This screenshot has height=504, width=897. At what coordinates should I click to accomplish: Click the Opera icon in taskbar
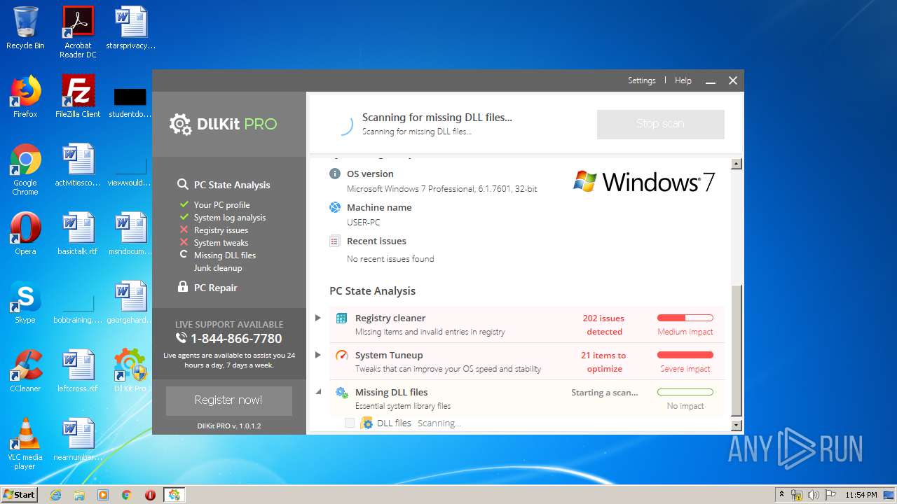coord(150,495)
